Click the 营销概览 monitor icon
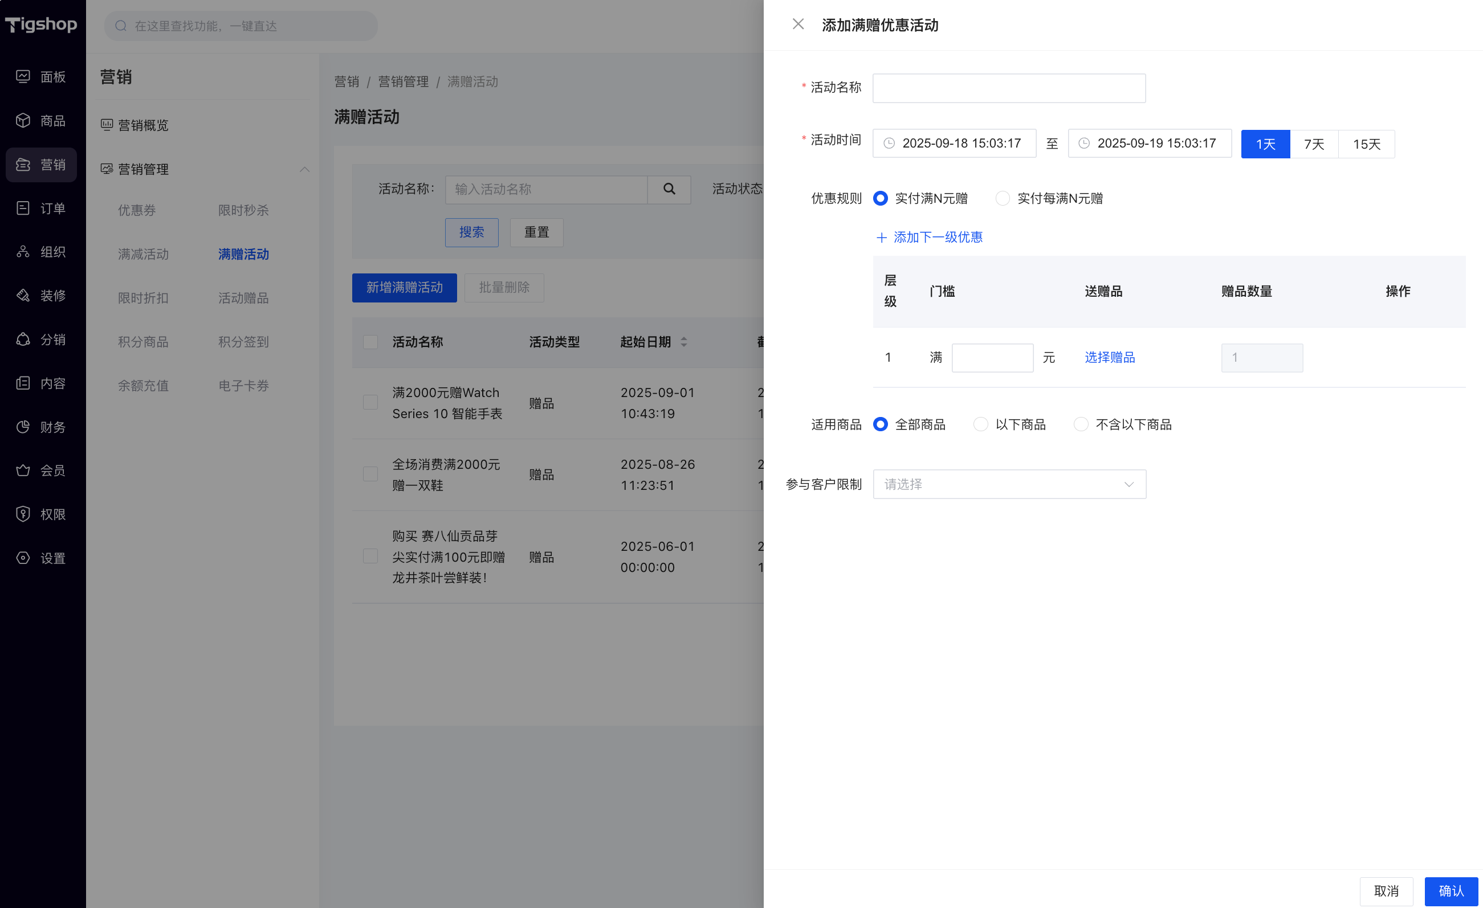The height and width of the screenshot is (908, 1483). [x=107, y=125]
